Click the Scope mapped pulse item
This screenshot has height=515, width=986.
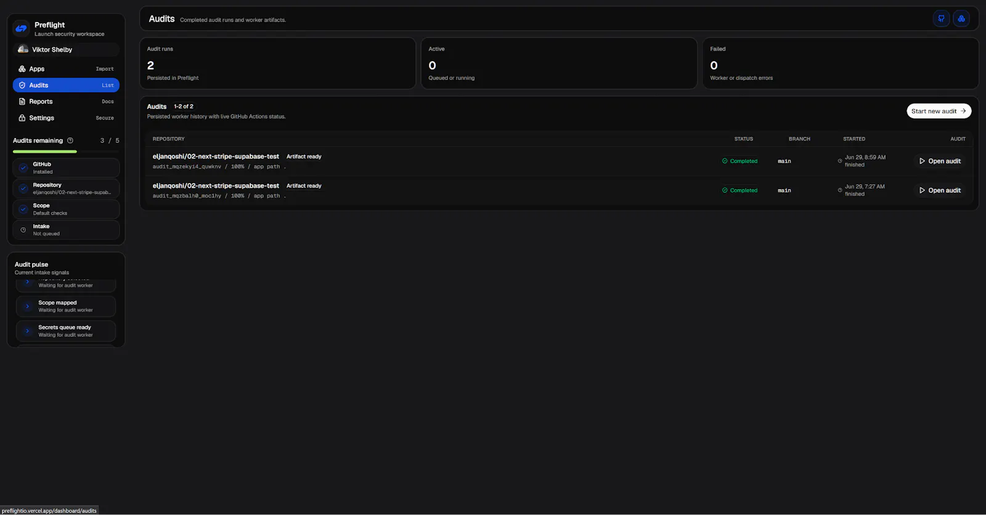click(66, 306)
